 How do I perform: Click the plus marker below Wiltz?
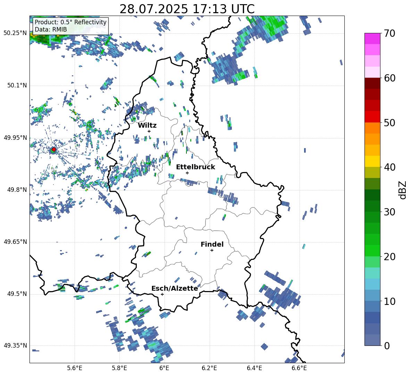click(x=149, y=131)
